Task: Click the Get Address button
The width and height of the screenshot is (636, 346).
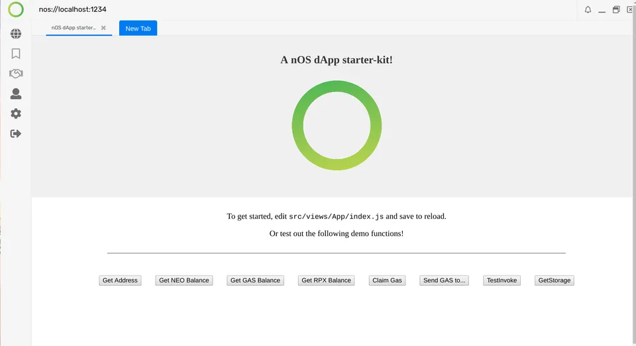Action: (x=120, y=280)
